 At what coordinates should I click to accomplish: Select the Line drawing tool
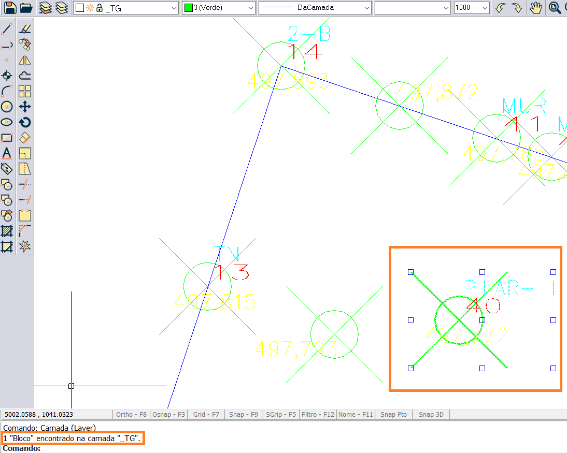click(7, 29)
